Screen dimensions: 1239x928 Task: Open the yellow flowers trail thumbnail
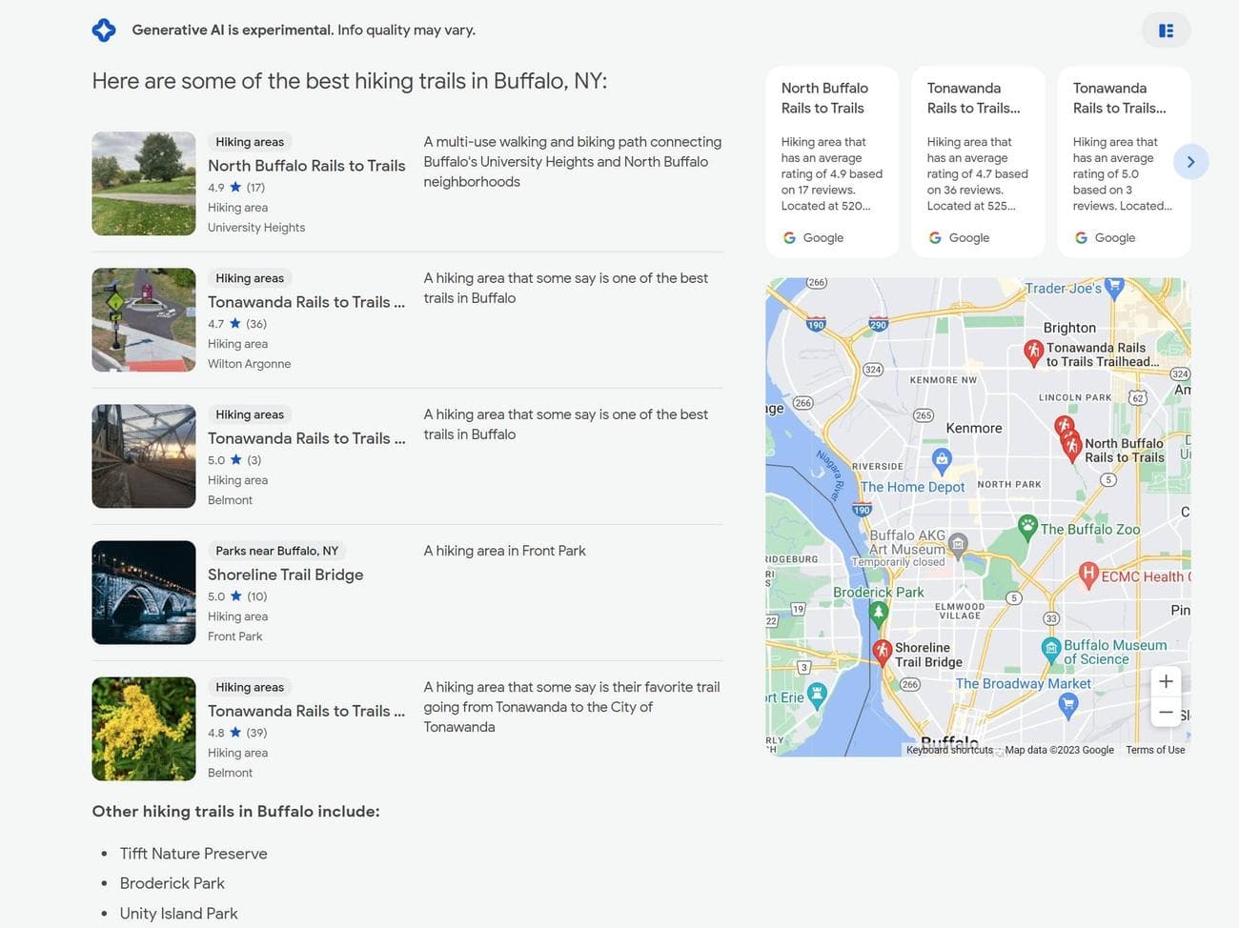pos(144,729)
